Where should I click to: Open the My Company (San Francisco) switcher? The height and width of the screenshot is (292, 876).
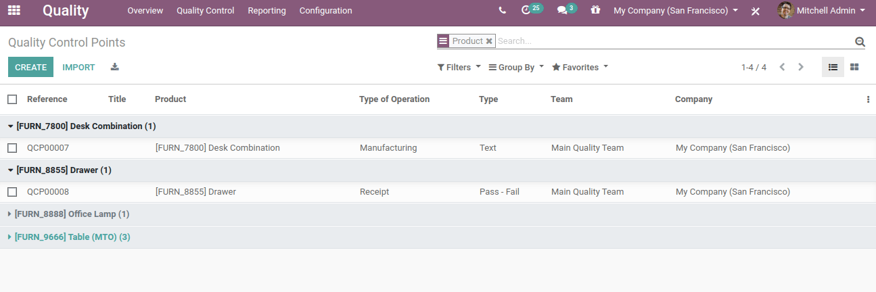click(676, 11)
